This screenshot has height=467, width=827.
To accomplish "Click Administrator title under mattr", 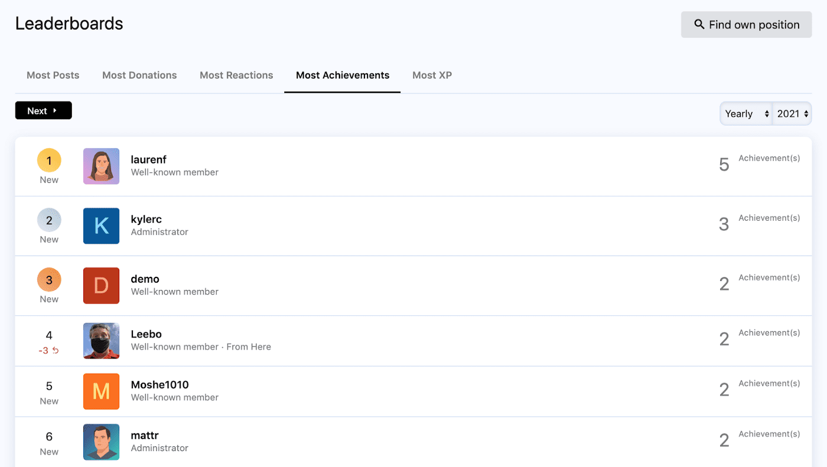I will pos(159,448).
